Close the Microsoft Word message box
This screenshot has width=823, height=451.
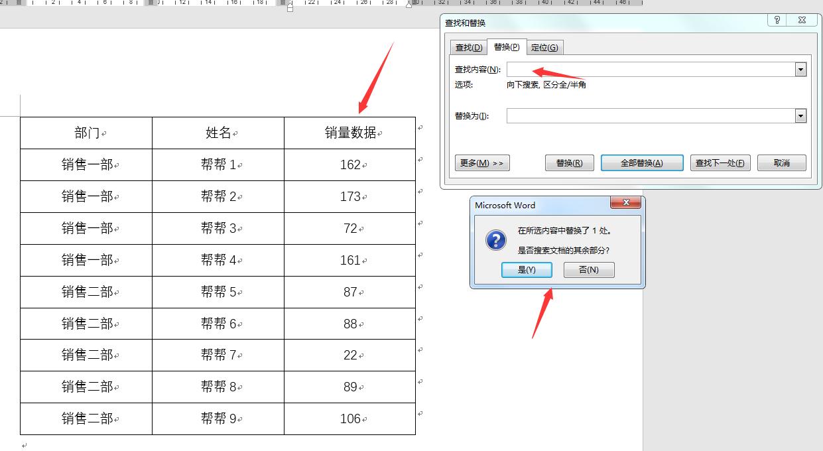626,204
